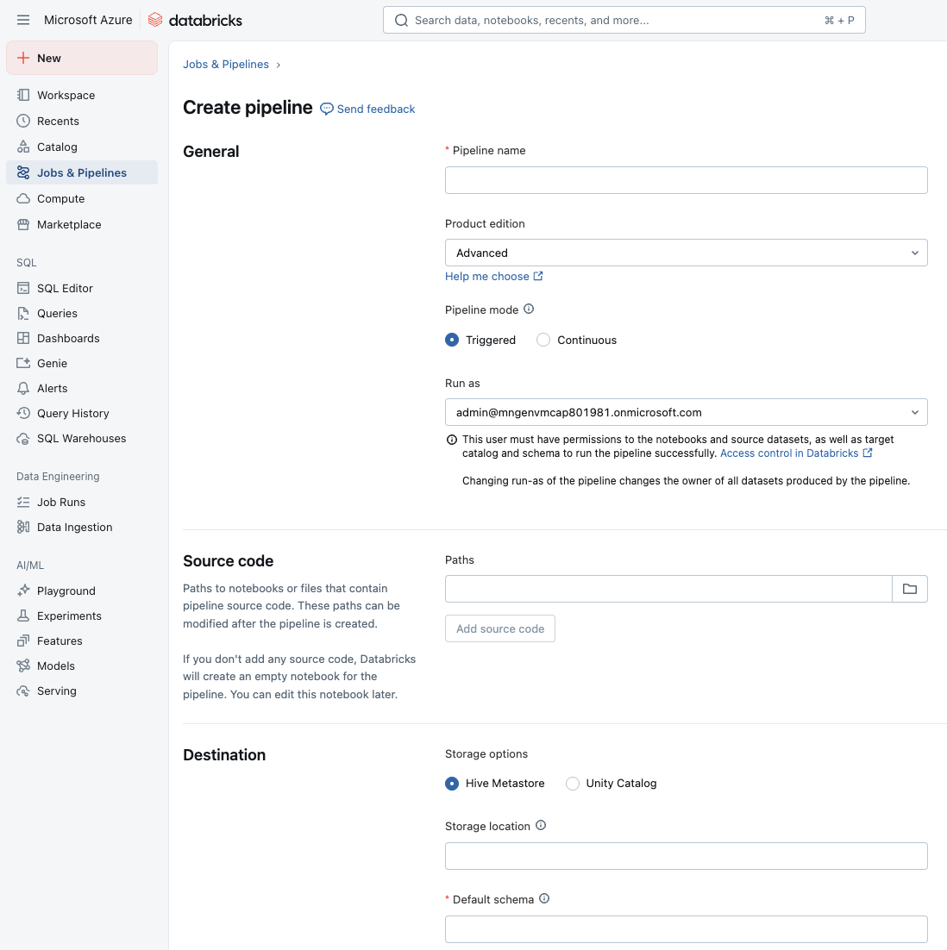The image size is (947, 950).
Task: Click the Databricks logo
Action: (x=195, y=19)
